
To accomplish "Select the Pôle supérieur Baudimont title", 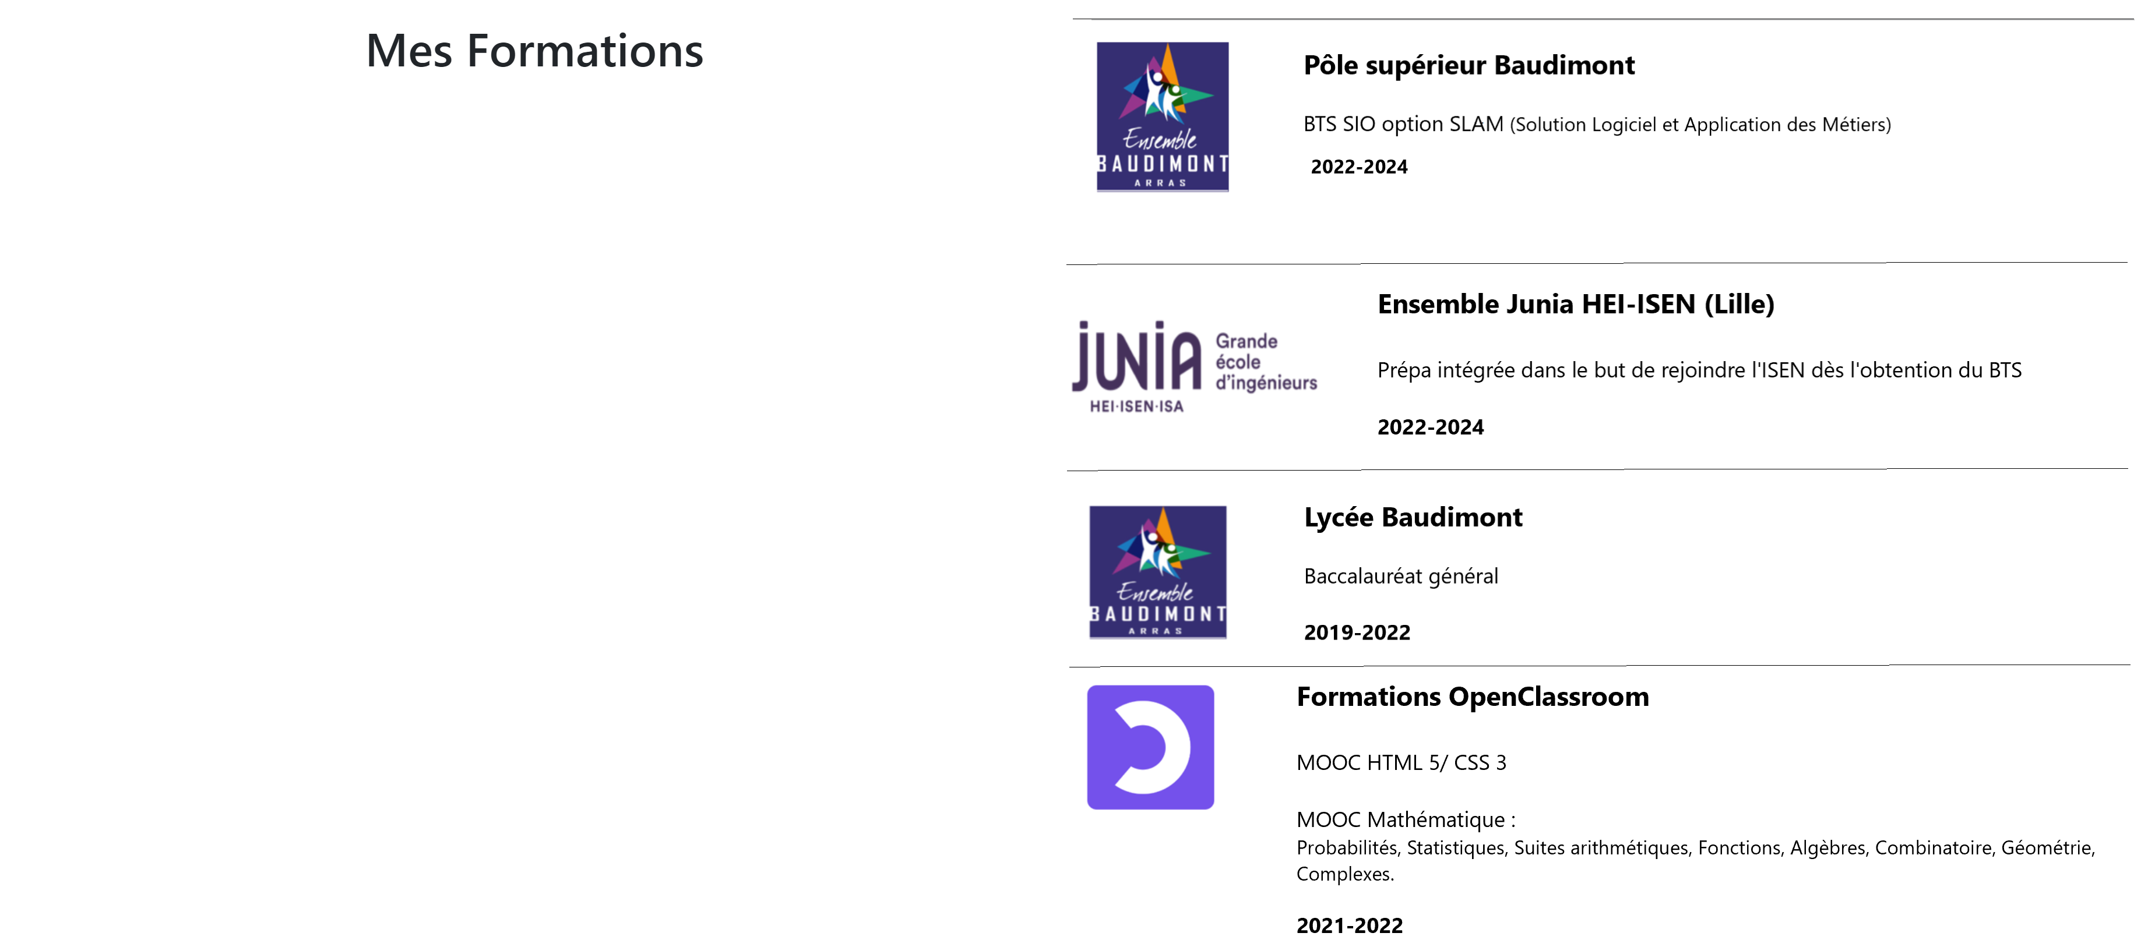I will point(1469,65).
